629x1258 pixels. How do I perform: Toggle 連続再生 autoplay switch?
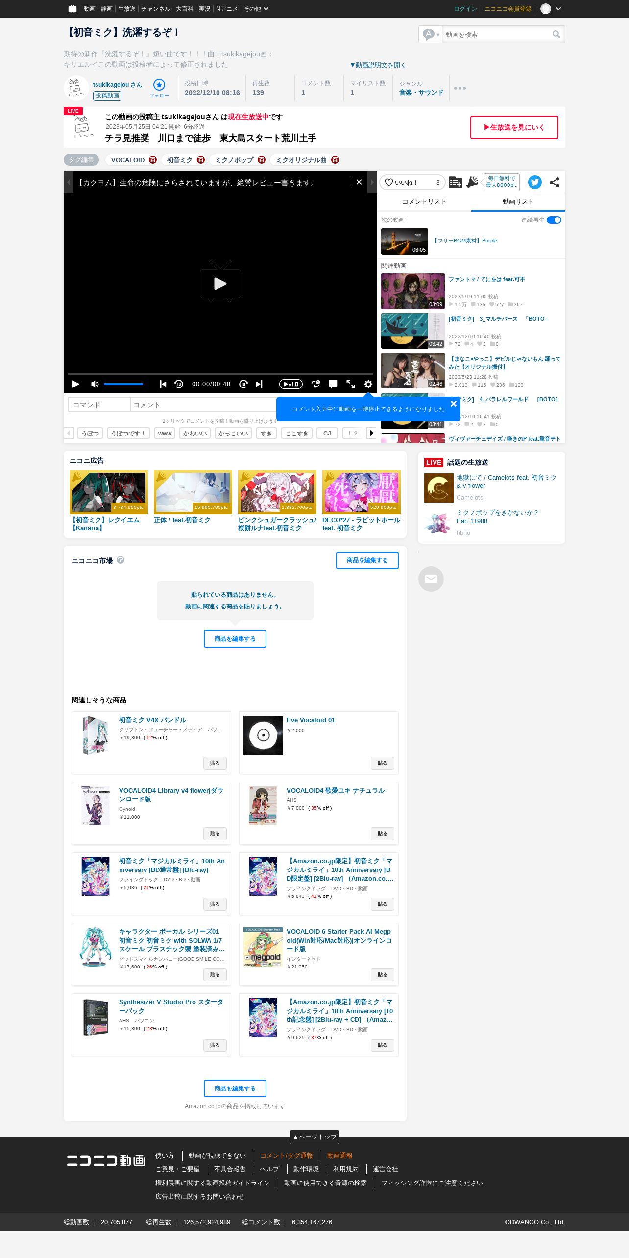click(x=554, y=220)
